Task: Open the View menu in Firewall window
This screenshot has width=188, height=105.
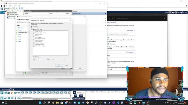Action: pos(15,6)
